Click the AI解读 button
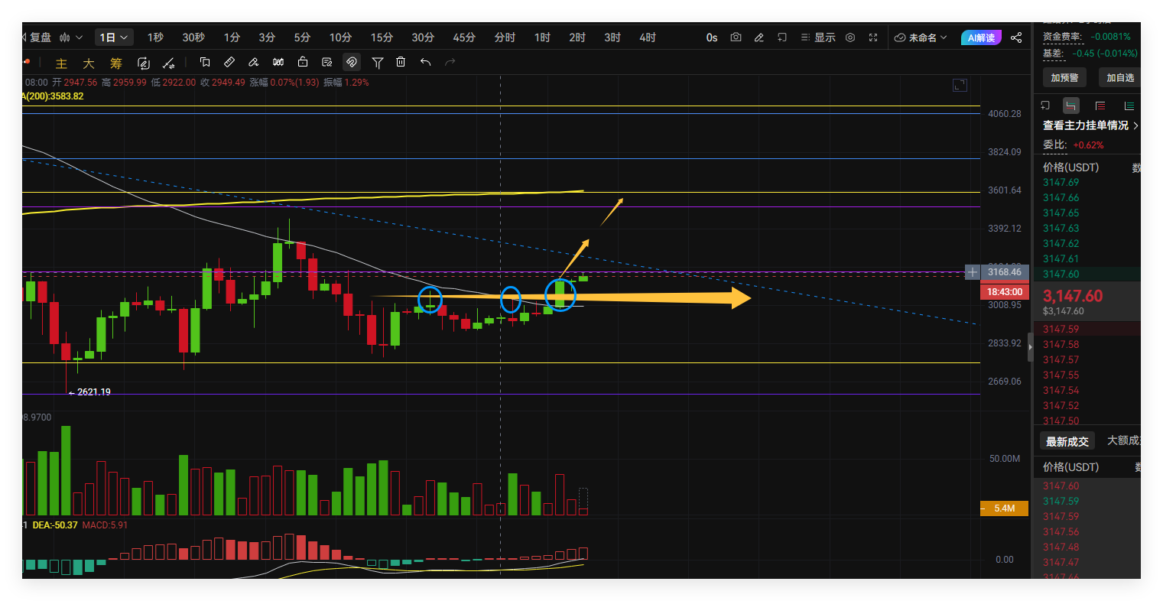1163x601 pixels. 981,37
